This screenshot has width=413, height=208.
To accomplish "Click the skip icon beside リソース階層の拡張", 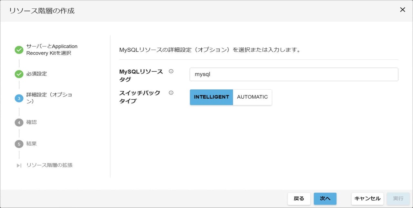I will [19, 165].
